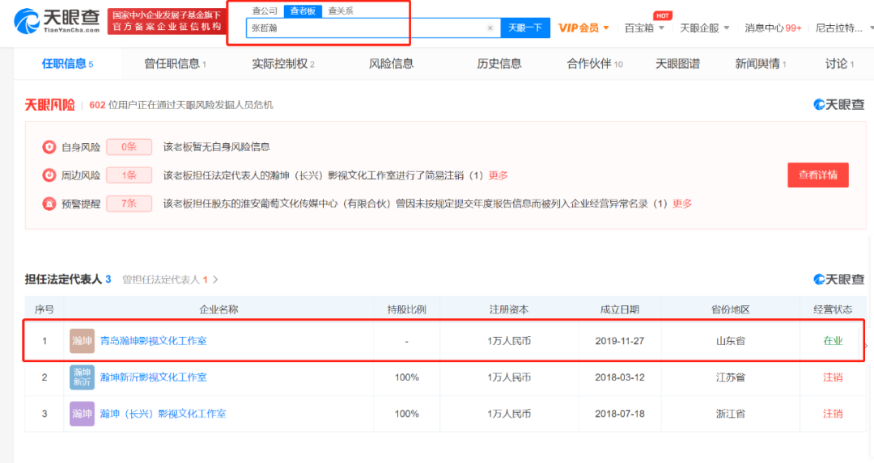This screenshot has width=874, height=463.
Task: Click the 天眼风险 heading logo
Action: pos(49,104)
